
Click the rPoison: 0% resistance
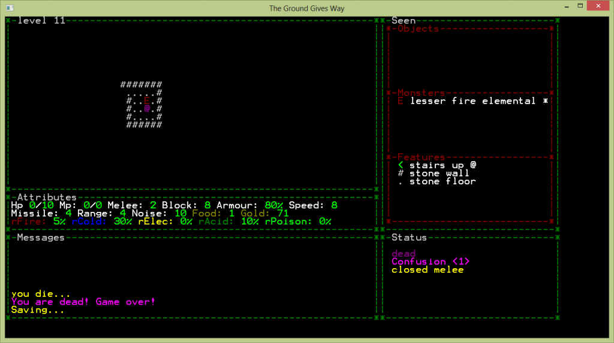click(x=299, y=221)
